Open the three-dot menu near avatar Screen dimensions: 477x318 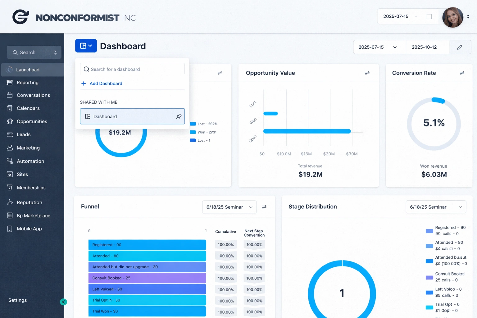(468, 17)
